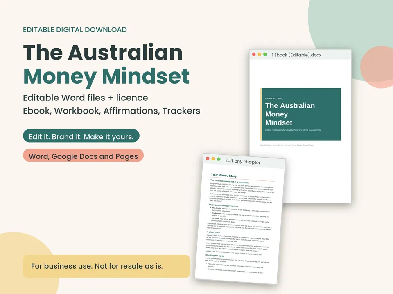Click the yellow dot on the Ebook (Editable).docx window

pyautogui.click(x=260, y=54)
